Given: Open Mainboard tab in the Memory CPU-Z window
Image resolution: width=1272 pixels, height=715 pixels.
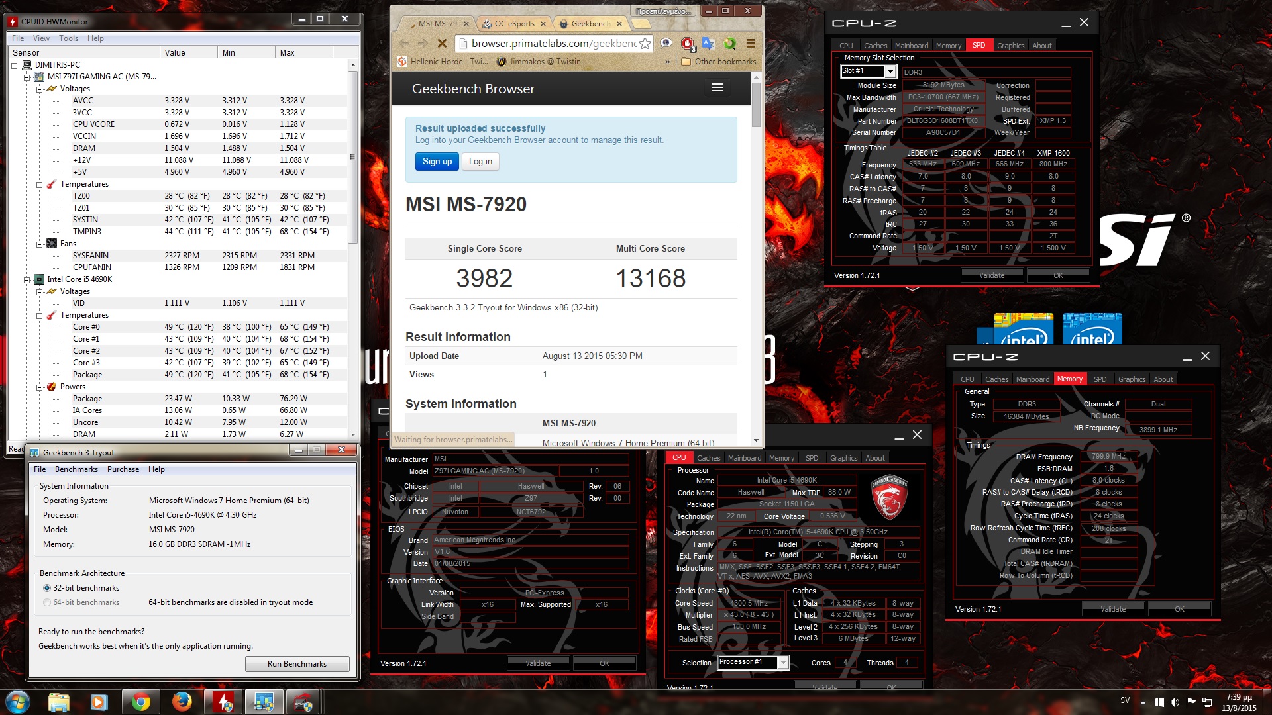Looking at the screenshot, I should (1033, 379).
